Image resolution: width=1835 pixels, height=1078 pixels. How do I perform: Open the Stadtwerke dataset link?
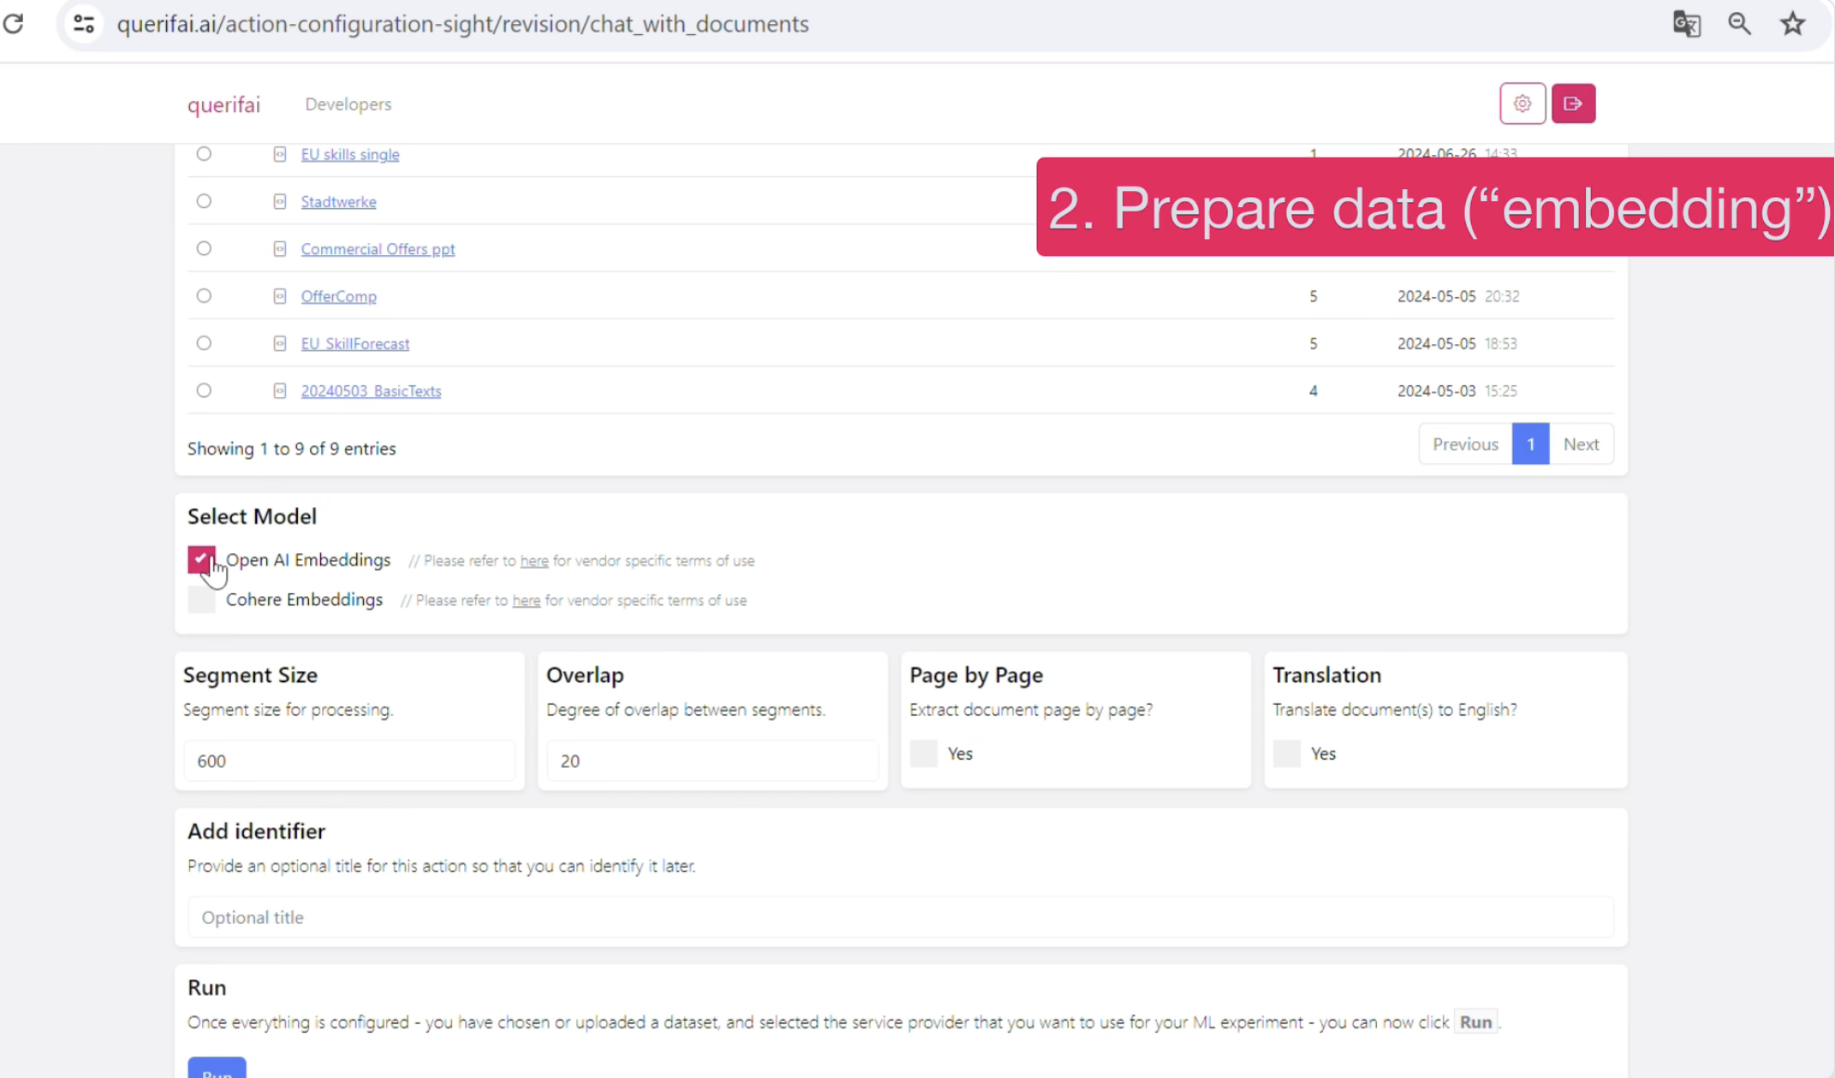pos(338,201)
